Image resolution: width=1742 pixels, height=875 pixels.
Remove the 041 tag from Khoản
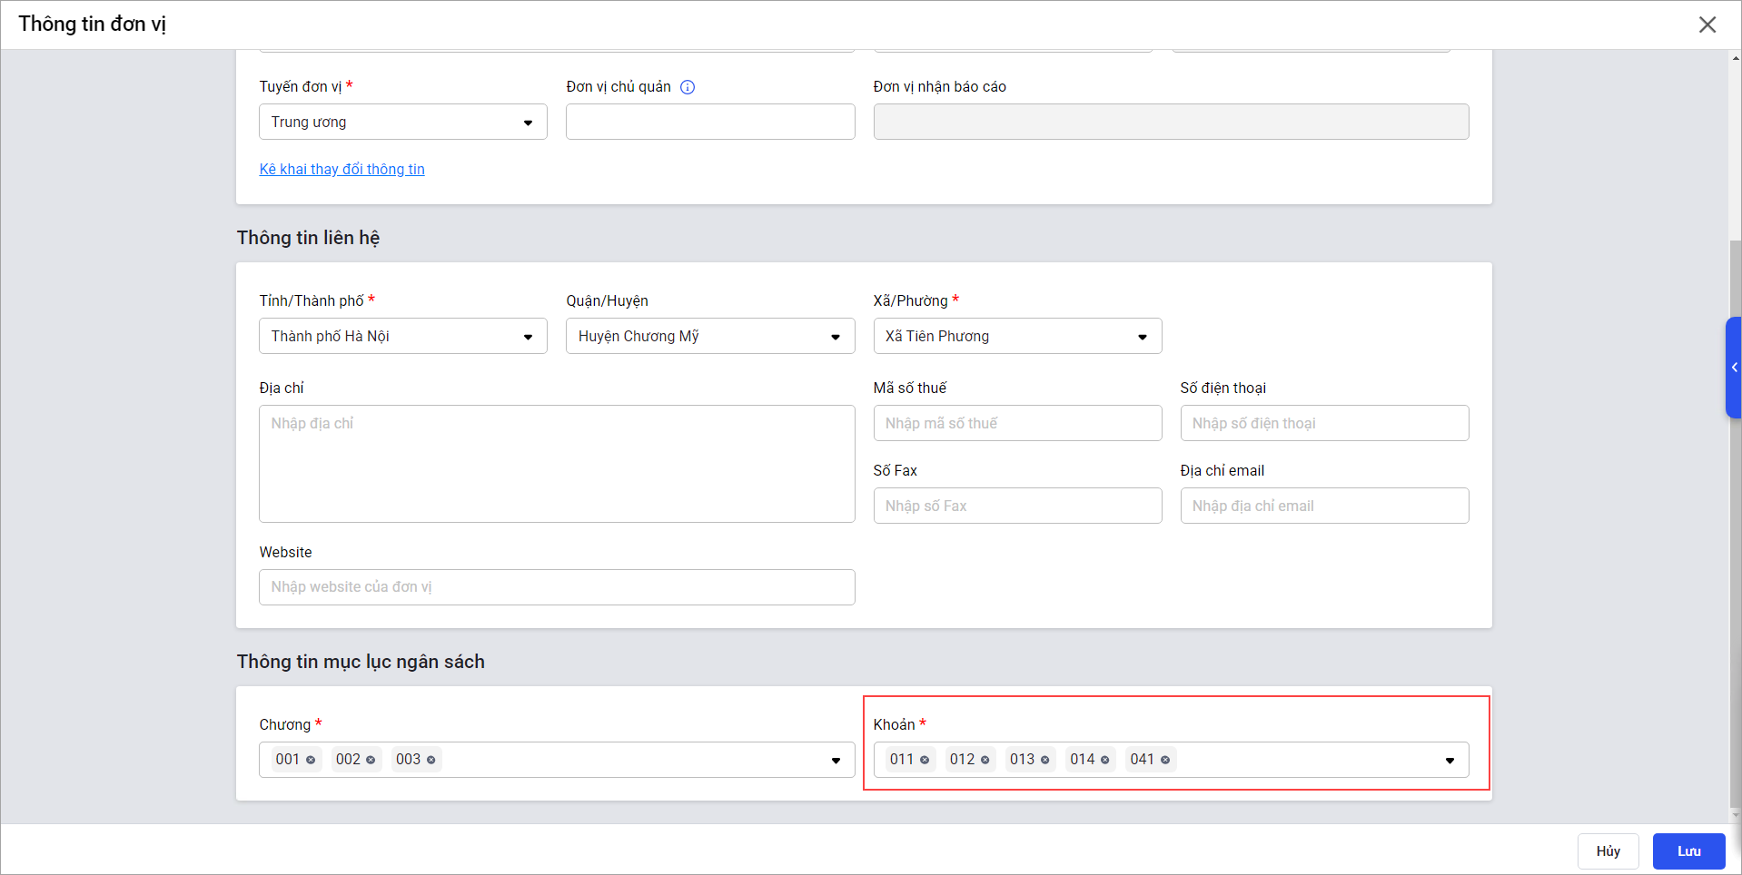[x=1165, y=760]
